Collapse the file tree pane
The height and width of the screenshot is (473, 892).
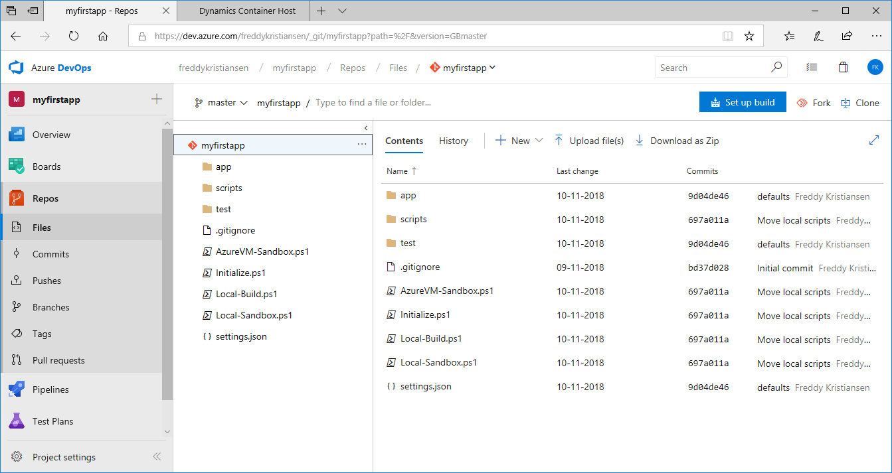point(365,128)
